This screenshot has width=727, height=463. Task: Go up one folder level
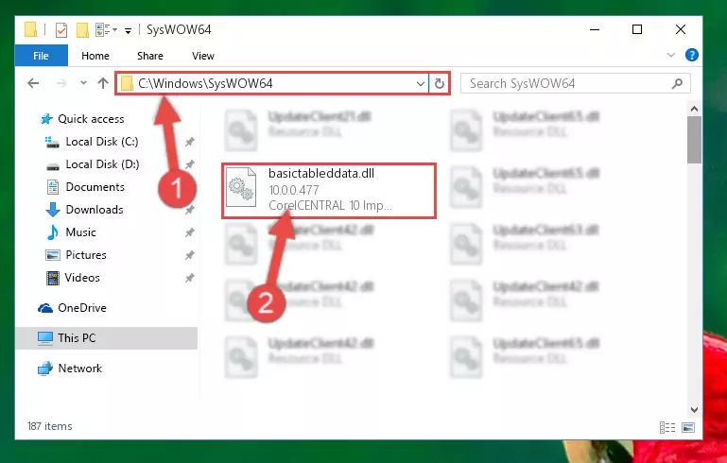click(x=103, y=83)
